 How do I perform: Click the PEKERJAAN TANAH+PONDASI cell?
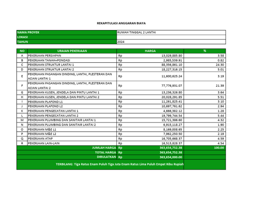pyautogui.click(x=72, y=60)
